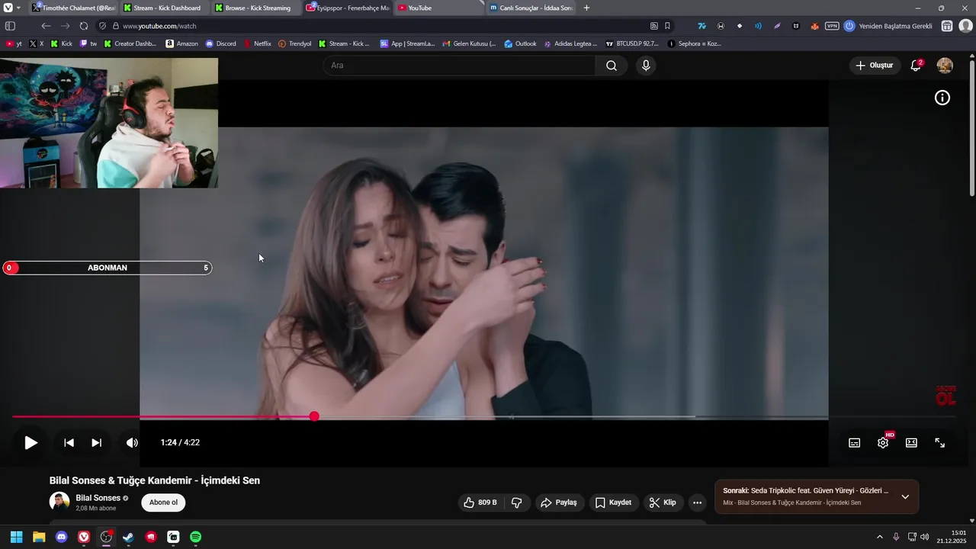This screenshot has width=976, height=549.
Task: Open MetaMask fox extension icon
Action: pos(815,26)
